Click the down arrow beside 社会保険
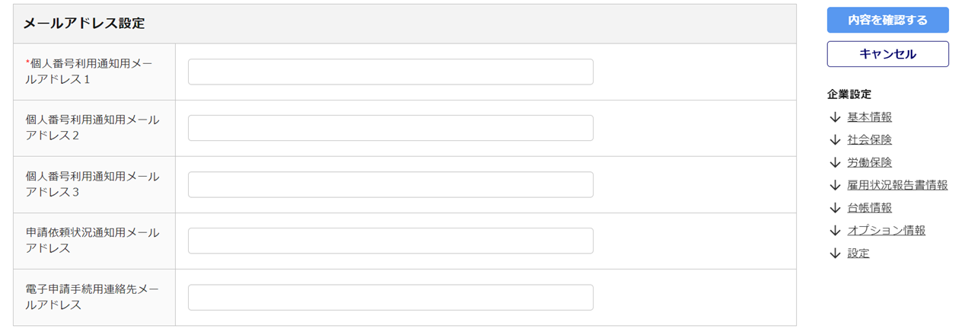 pos(835,140)
